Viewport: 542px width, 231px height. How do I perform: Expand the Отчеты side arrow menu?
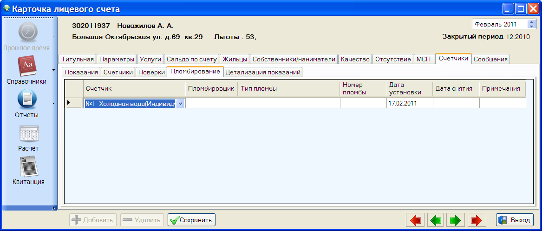(x=53, y=104)
